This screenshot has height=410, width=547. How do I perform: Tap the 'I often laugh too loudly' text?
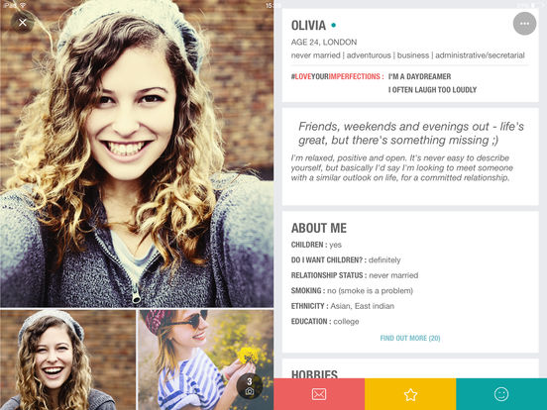coord(433,90)
